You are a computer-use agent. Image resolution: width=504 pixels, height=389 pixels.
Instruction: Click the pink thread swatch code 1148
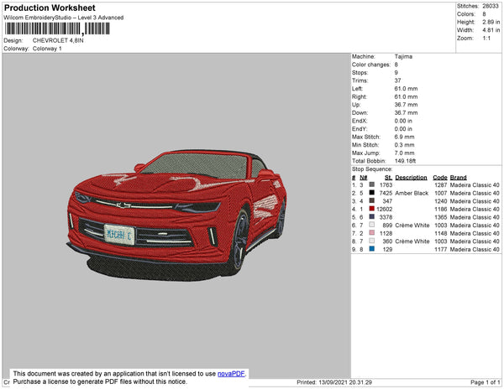(x=371, y=233)
